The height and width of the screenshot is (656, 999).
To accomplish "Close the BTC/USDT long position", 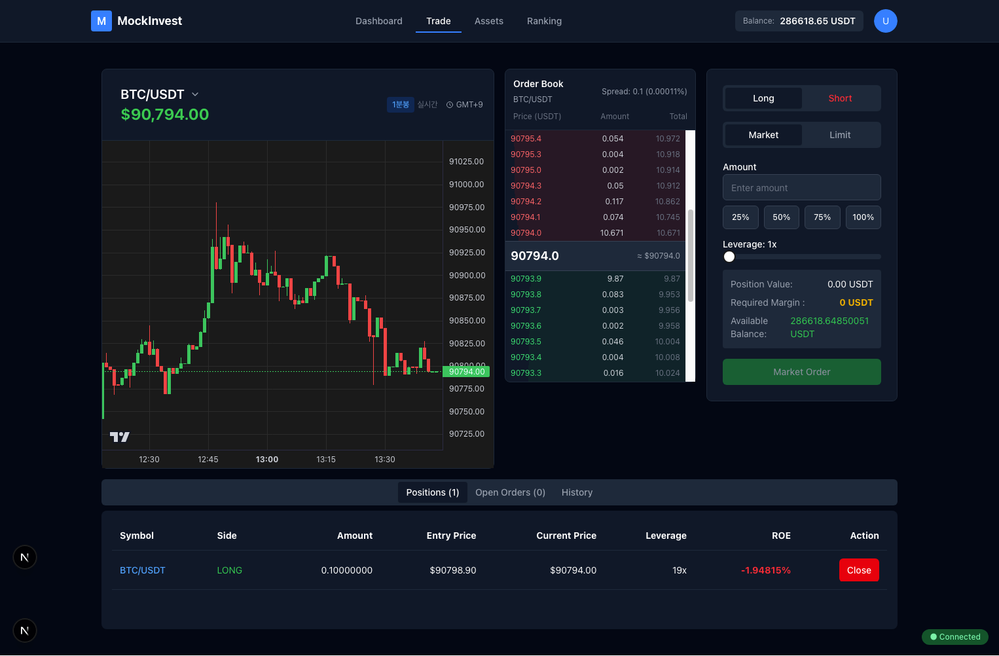I will 858,570.
